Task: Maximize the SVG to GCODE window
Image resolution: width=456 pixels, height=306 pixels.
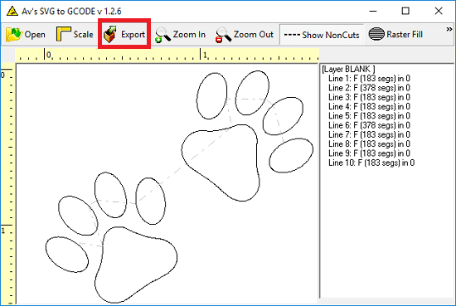Action: click(x=405, y=11)
